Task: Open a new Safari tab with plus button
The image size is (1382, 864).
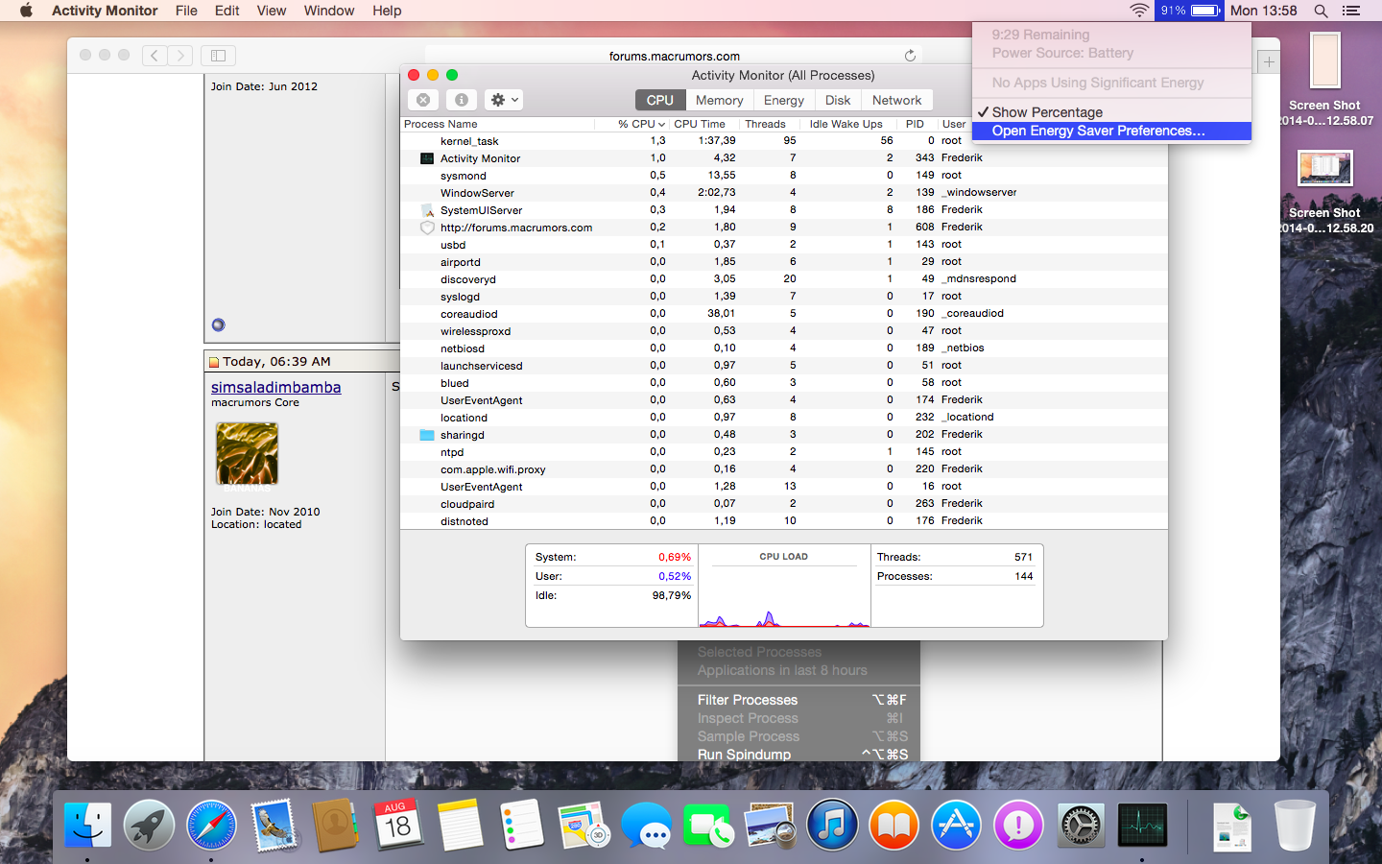Action: point(1269,61)
